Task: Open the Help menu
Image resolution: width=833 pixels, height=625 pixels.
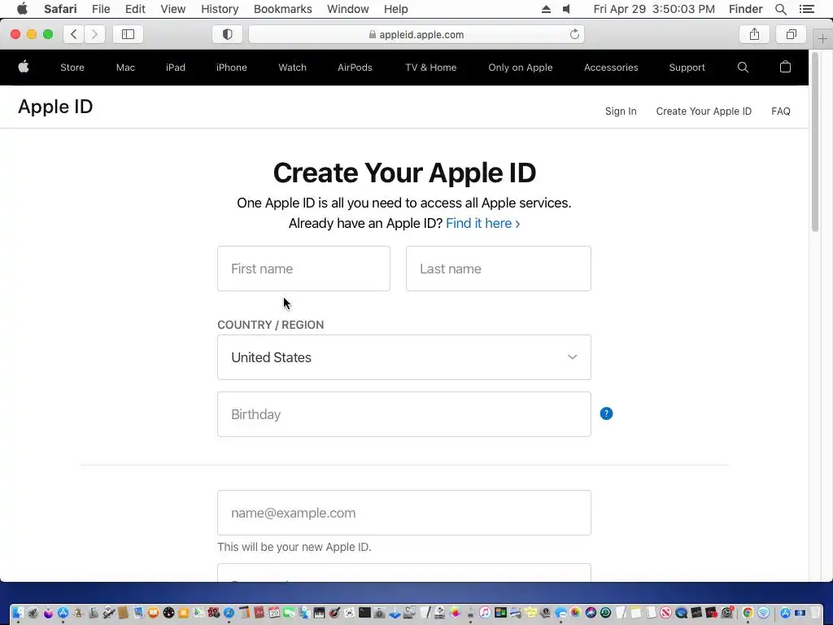Action: click(396, 9)
